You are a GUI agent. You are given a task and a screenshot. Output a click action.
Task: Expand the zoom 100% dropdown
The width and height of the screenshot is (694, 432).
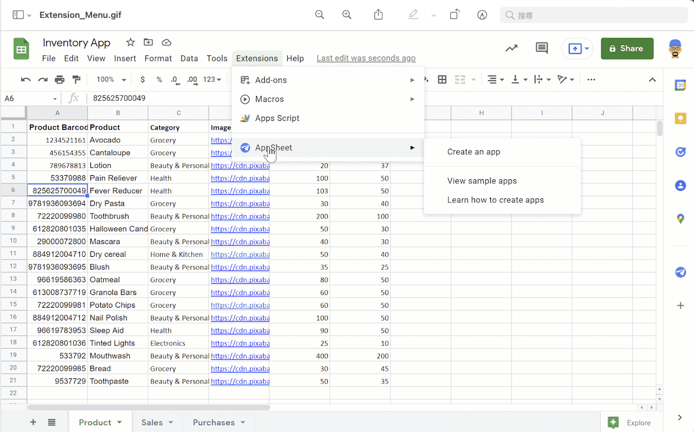tap(111, 80)
